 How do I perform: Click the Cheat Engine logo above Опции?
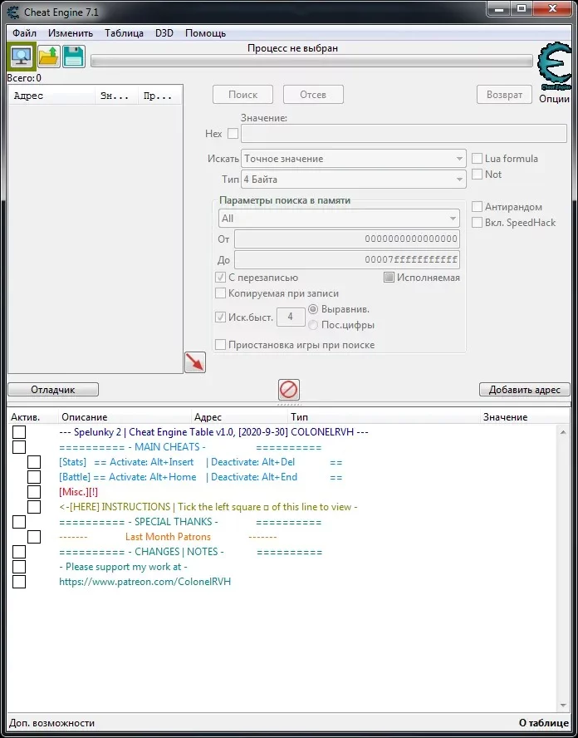tap(554, 66)
